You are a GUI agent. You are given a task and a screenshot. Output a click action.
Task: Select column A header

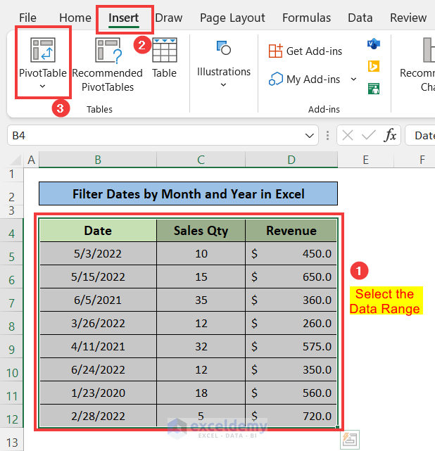click(32, 160)
